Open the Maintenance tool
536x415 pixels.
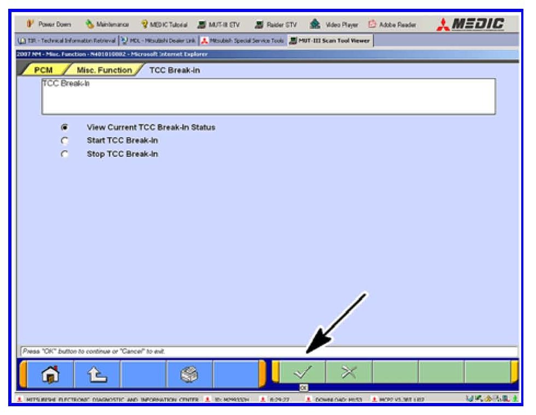click(107, 25)
